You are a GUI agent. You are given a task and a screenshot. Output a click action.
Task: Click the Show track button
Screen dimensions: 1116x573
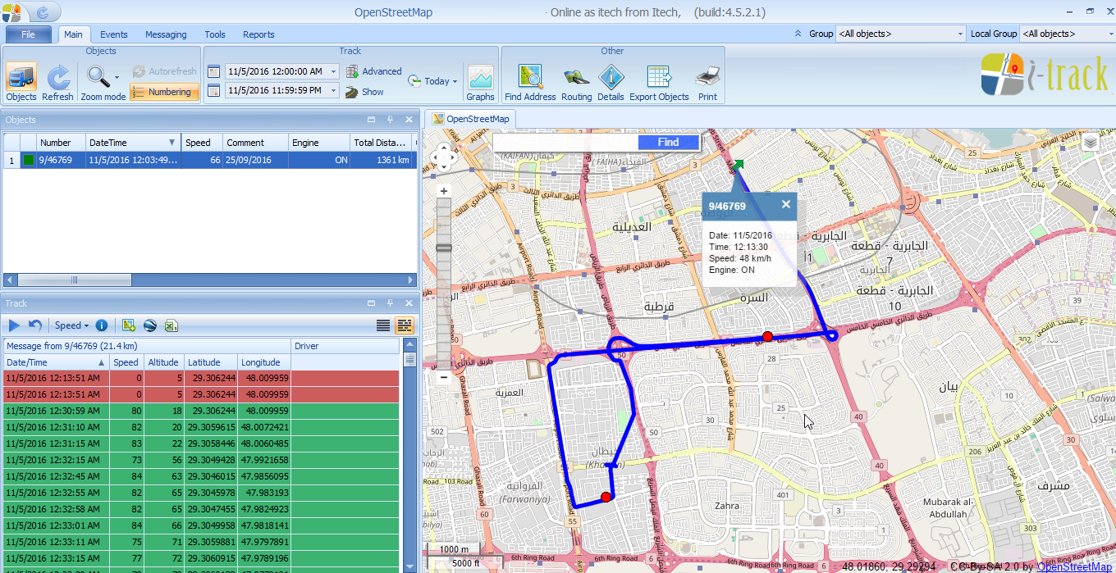pyautogui.click(x=364, y=92)
